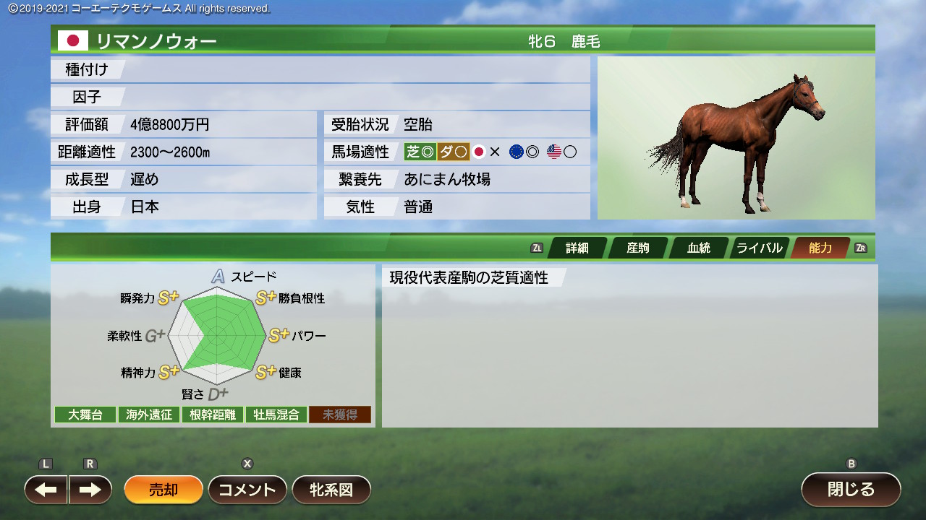Click the green ability radar chart
The height and width of the screenshot is (520, 926).
click(x=218, y=336)
